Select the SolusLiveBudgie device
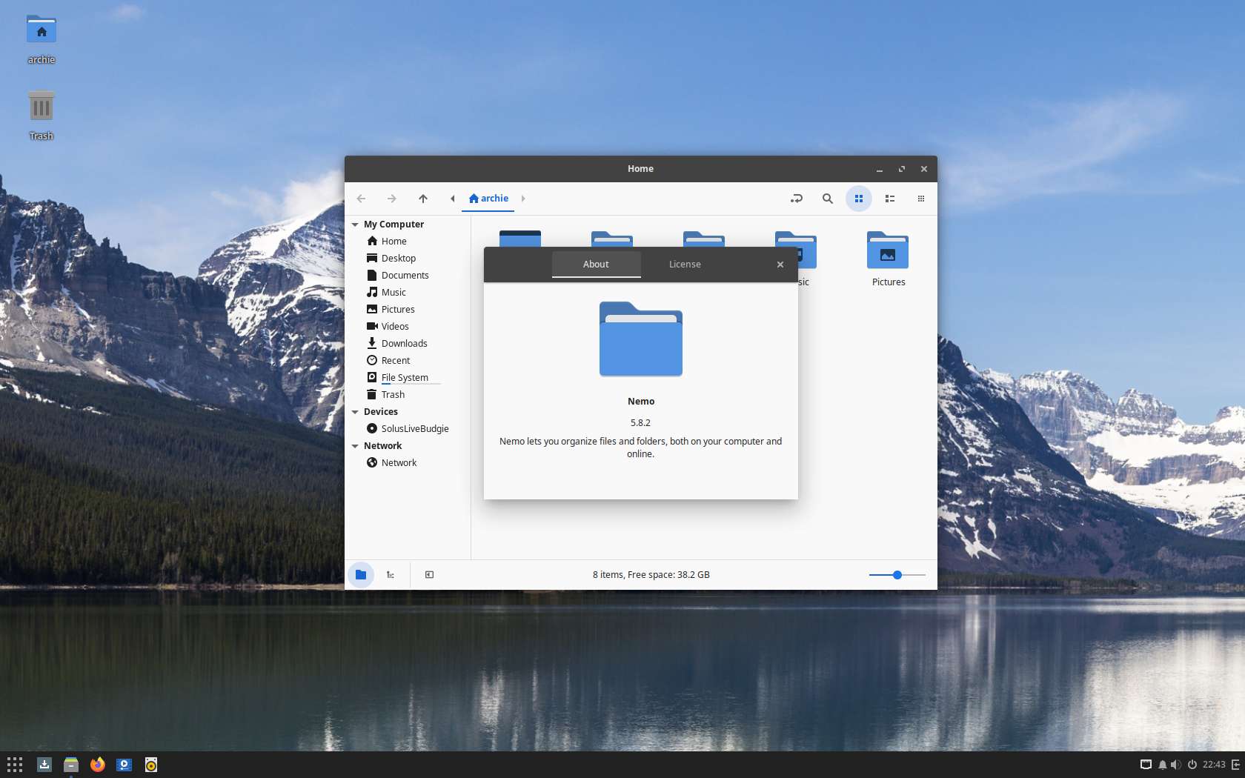Image resolution: width=1245 pixels, height=778 pixels. click(408, 429)
